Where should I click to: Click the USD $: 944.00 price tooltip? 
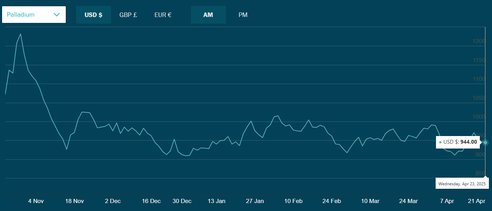[458, 142]
